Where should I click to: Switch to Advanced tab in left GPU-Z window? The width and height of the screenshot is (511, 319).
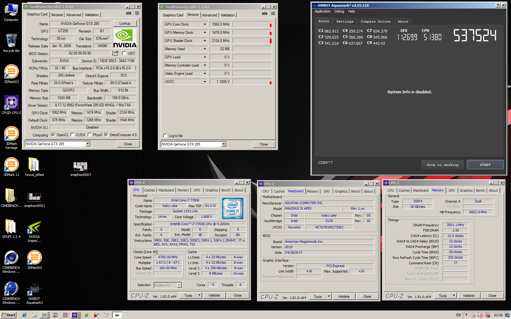[74, 15]
